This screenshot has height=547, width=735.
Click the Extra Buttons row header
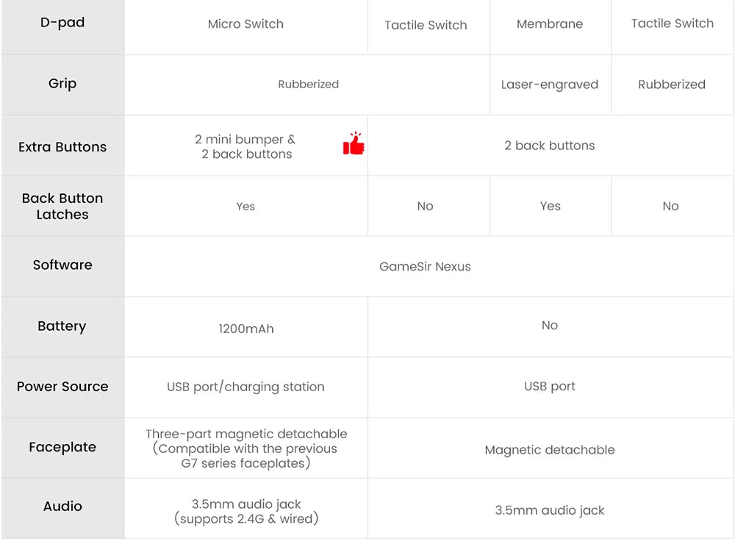62,147
